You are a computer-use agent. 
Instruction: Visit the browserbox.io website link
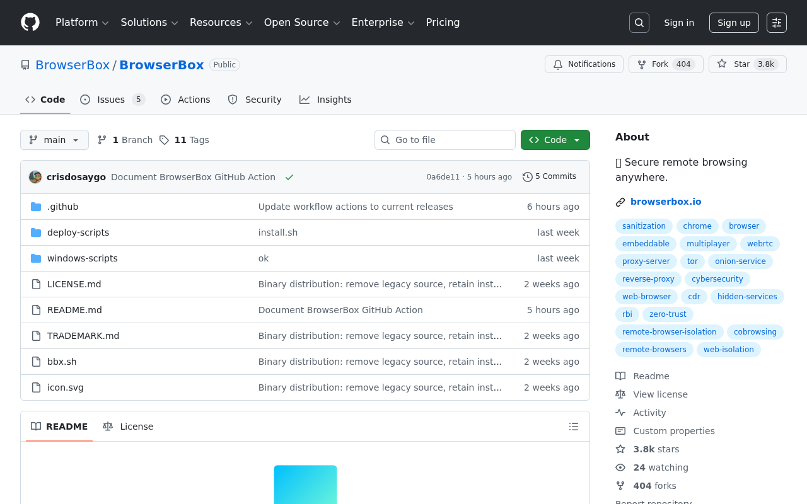click(666, 202)
